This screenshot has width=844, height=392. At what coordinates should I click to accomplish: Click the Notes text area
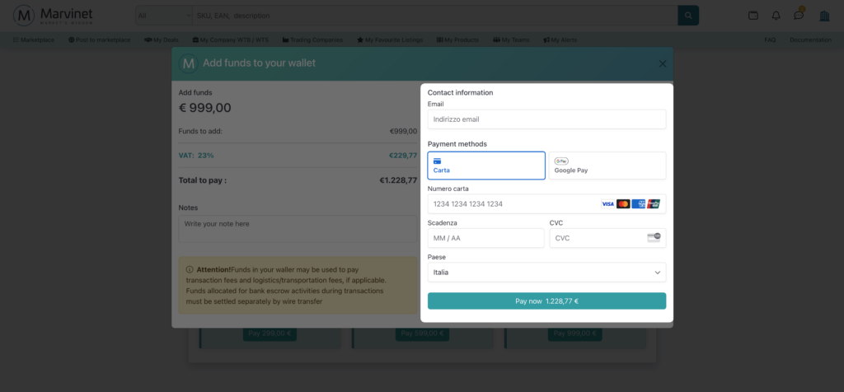[x=297, y=228]
